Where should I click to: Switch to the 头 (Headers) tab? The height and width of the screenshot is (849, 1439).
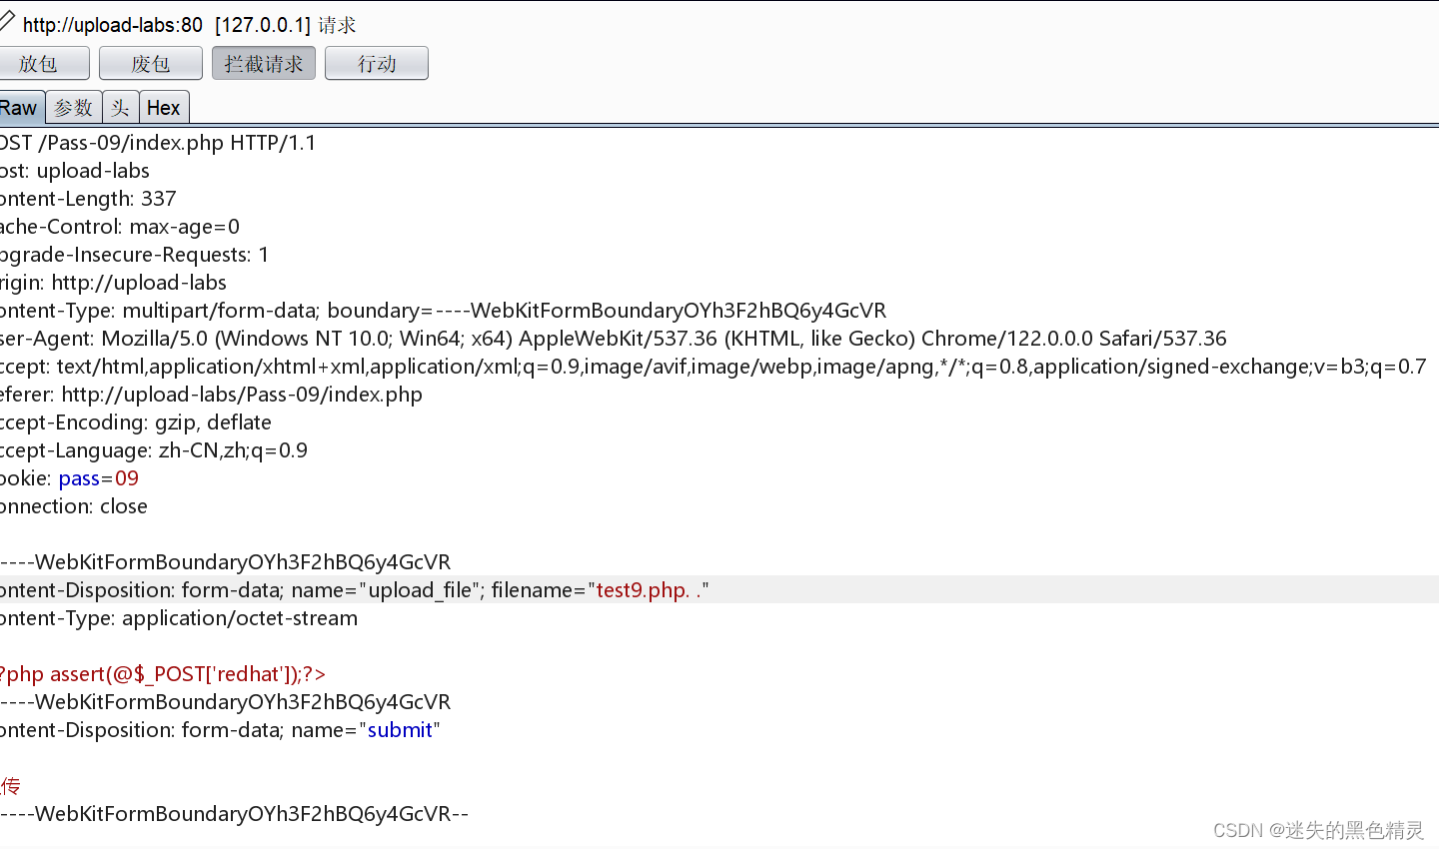[x=120, y=107]
